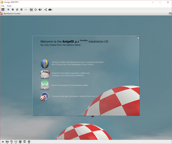172x144 pixels.
Task: Toggle the 1x scaling button
Action: [x=31, y=10]
